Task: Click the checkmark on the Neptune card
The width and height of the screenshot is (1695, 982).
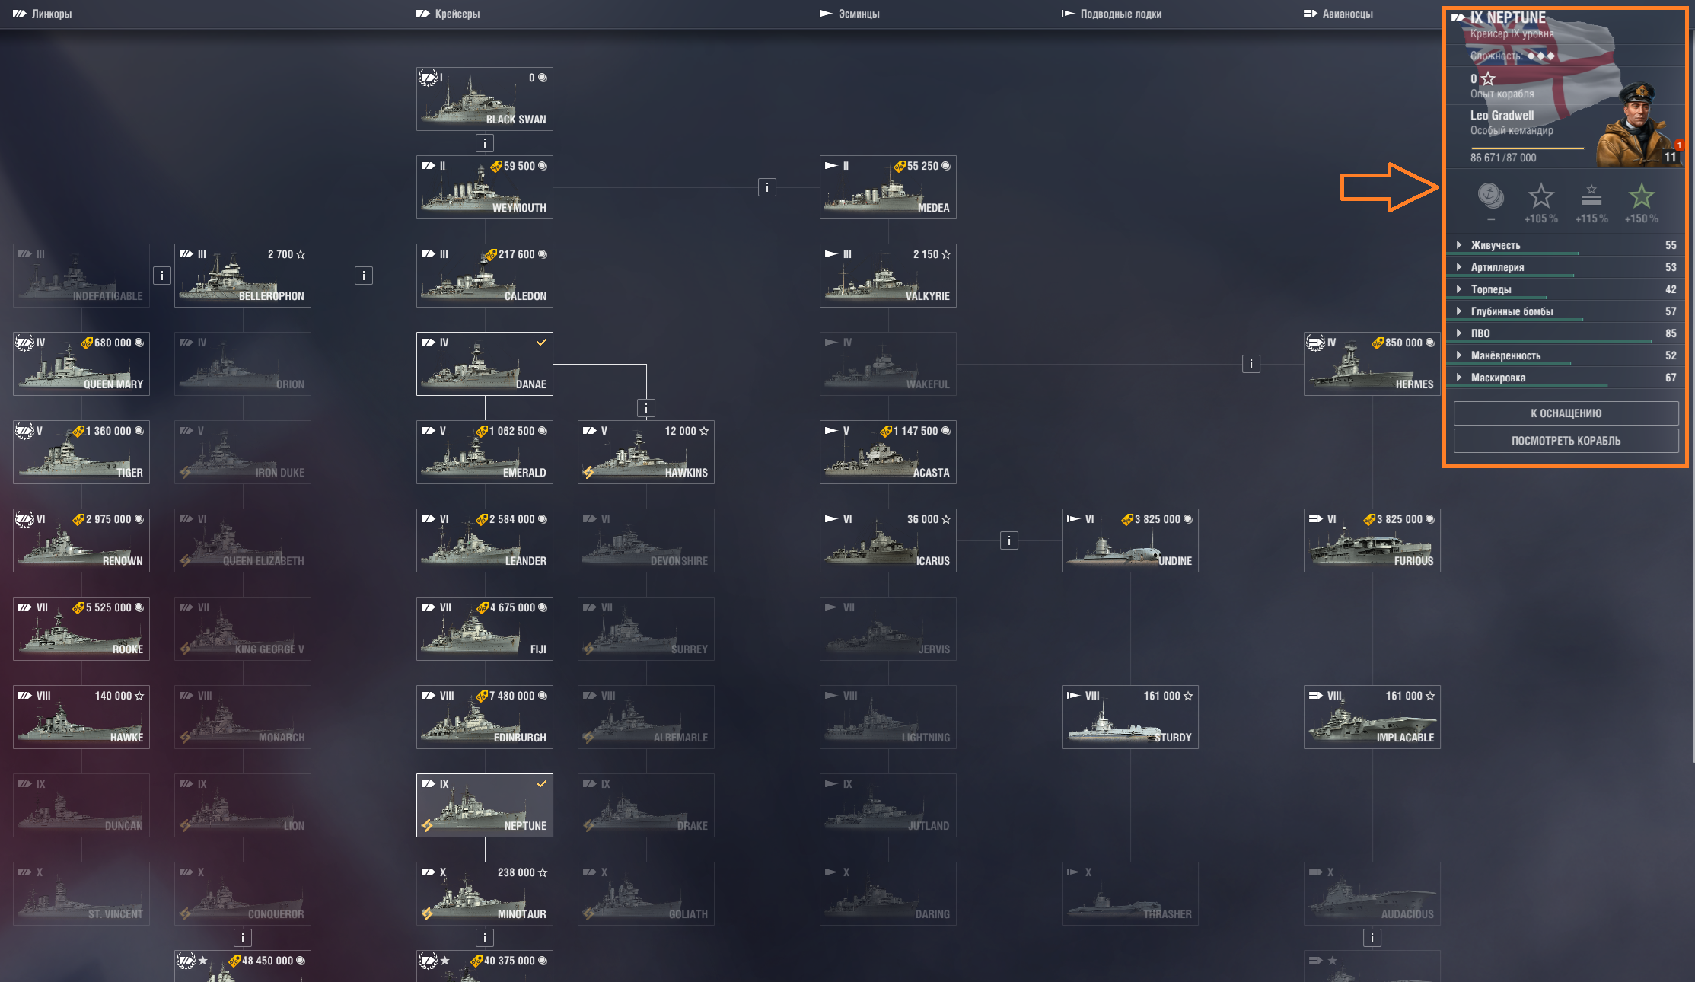Action: [x=541, y=784]
